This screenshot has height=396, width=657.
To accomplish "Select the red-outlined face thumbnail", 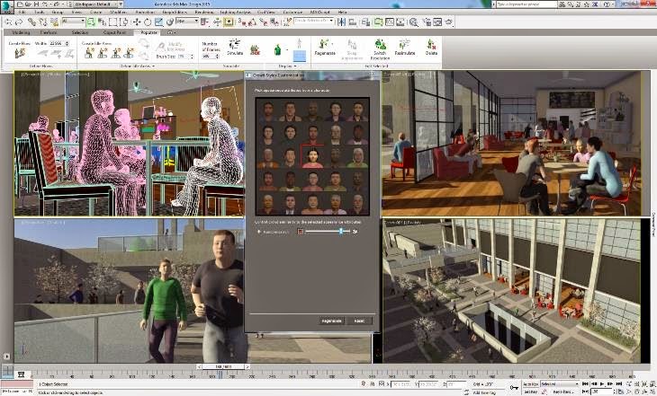I will (312, 156).
